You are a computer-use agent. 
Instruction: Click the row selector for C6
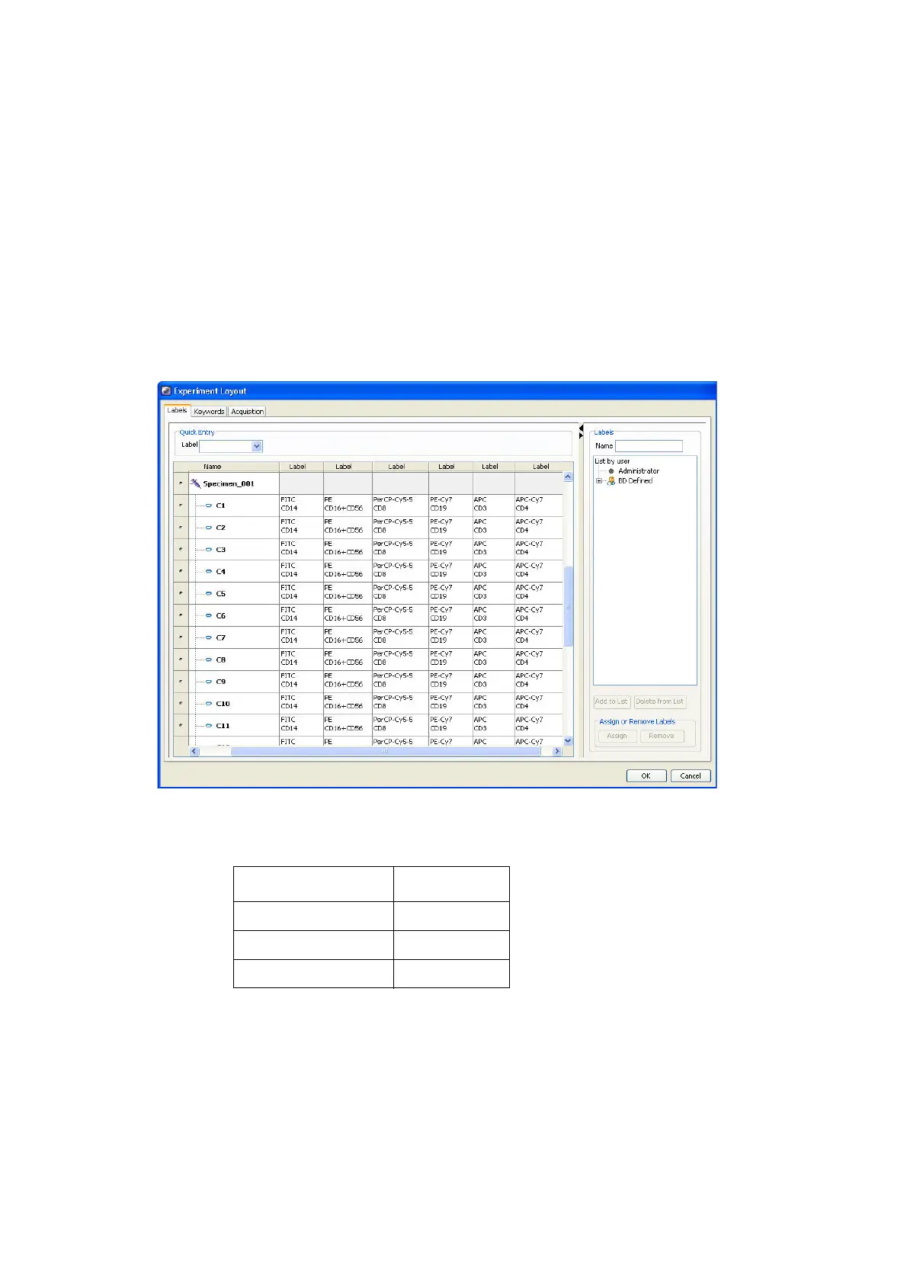181,615
